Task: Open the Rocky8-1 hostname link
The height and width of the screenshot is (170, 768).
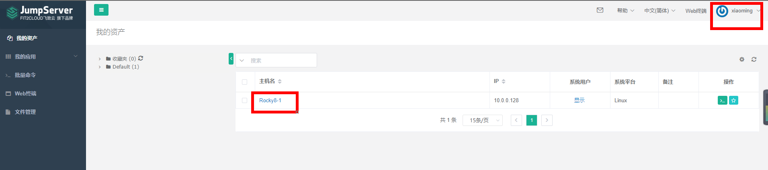Action: pos(270,100)
